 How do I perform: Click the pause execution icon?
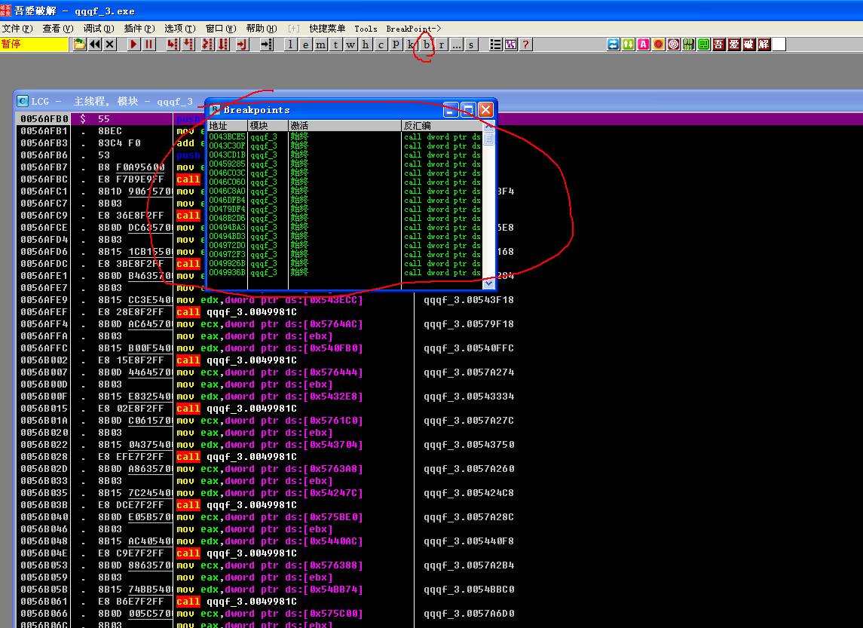(x=148, y=44)
